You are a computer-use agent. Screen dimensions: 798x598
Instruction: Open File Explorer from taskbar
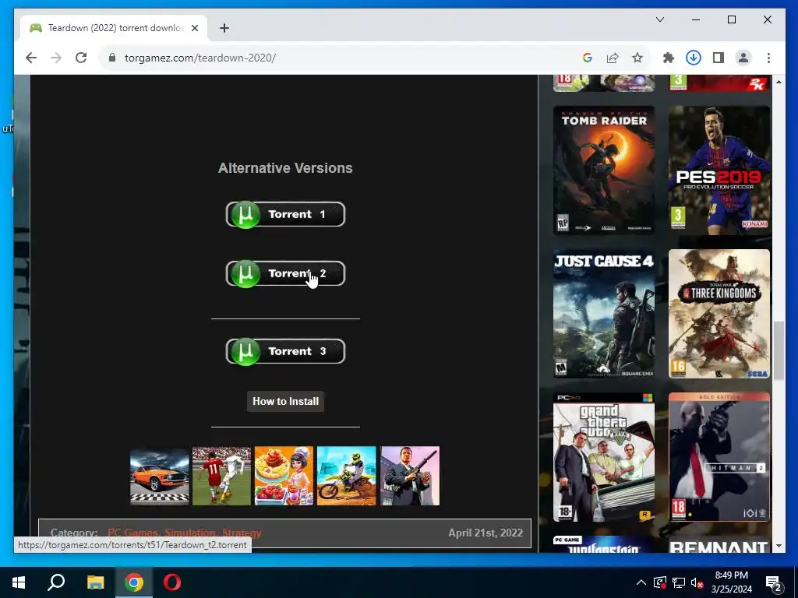(x=95, y=582)
